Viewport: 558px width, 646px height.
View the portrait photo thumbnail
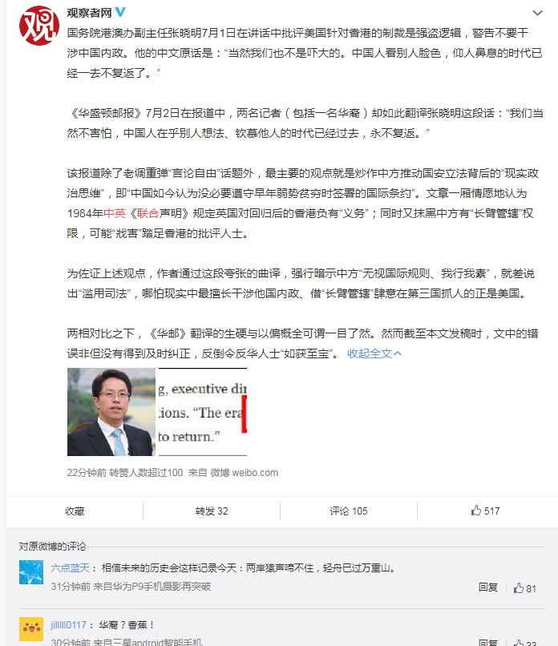(x=111, y=412)
